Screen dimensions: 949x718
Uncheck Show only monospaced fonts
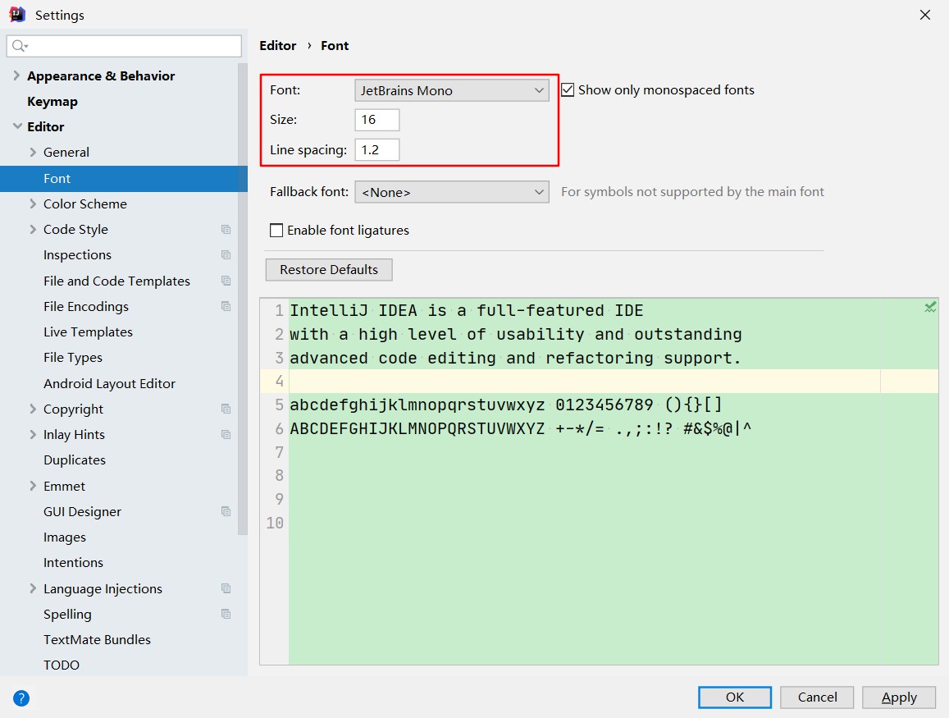point(568,90)
